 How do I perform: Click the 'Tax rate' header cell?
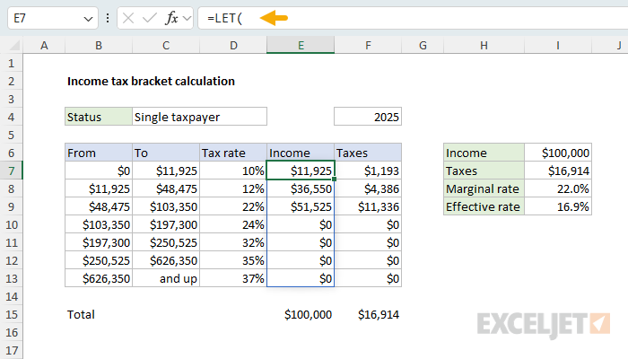(x=233, y=153)
